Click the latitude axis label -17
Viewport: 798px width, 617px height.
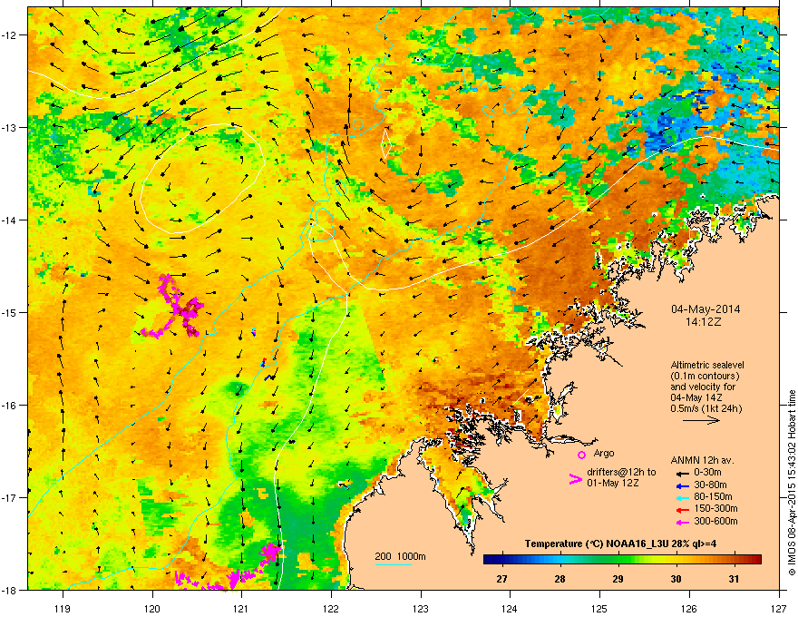click(x=10, y=498)
